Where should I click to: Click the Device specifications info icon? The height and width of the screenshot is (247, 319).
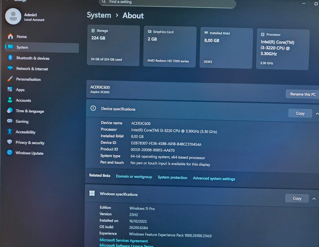(x=93, y=108)
